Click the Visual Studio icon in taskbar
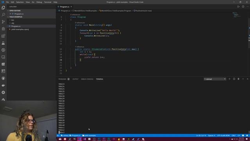Image resolution: width=250 pixels, height=141 pixels. (84, 139)
